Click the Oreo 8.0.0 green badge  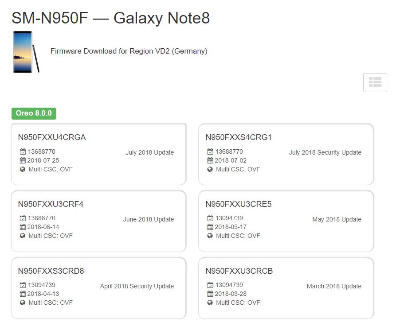[x=34, y=113]
